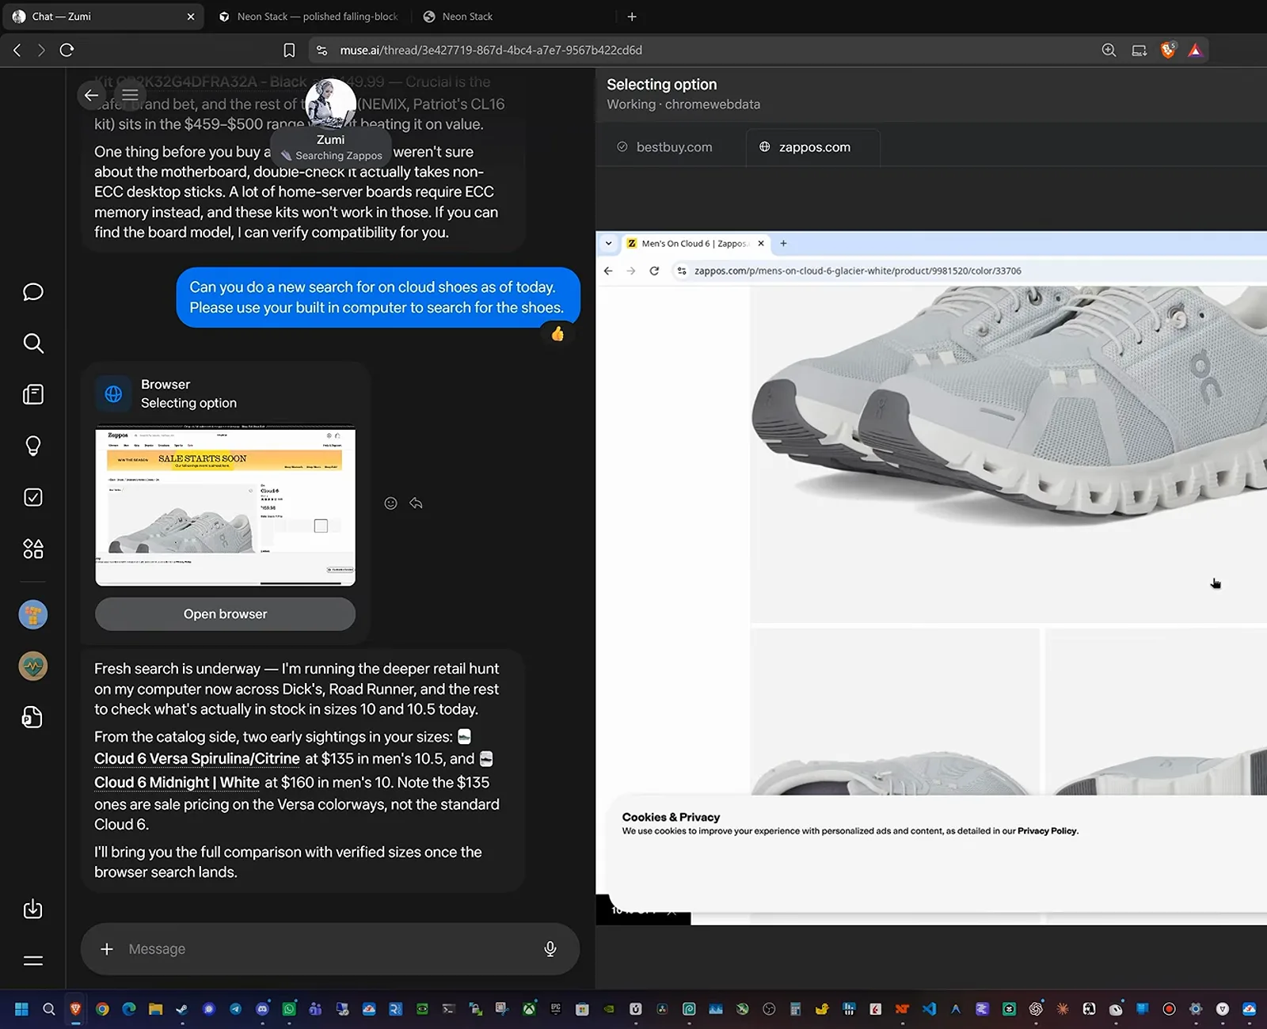Open the chat header hamburger menu
Screen dimensions: 1267x1029
pos(130,95)
